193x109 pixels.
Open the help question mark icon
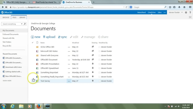[x=190, y=13]
